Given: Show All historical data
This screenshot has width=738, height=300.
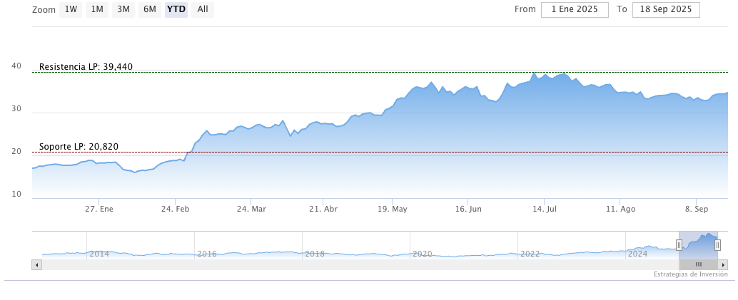Looking at the screenshot, I should pos(203,10).
